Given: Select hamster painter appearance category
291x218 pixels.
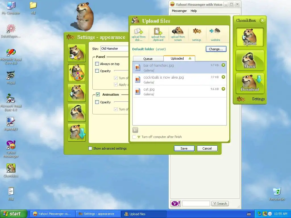Looking at the screenshot, I should pos(77,73).
